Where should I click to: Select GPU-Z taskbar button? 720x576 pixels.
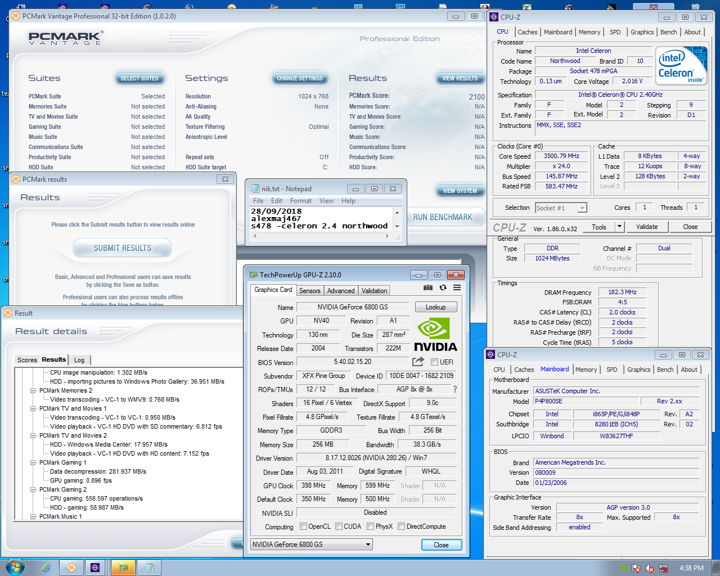click(x=124, y=568)
